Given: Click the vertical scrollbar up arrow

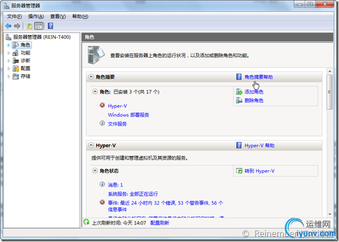Looking at the screenshot, I should (330, 71).
